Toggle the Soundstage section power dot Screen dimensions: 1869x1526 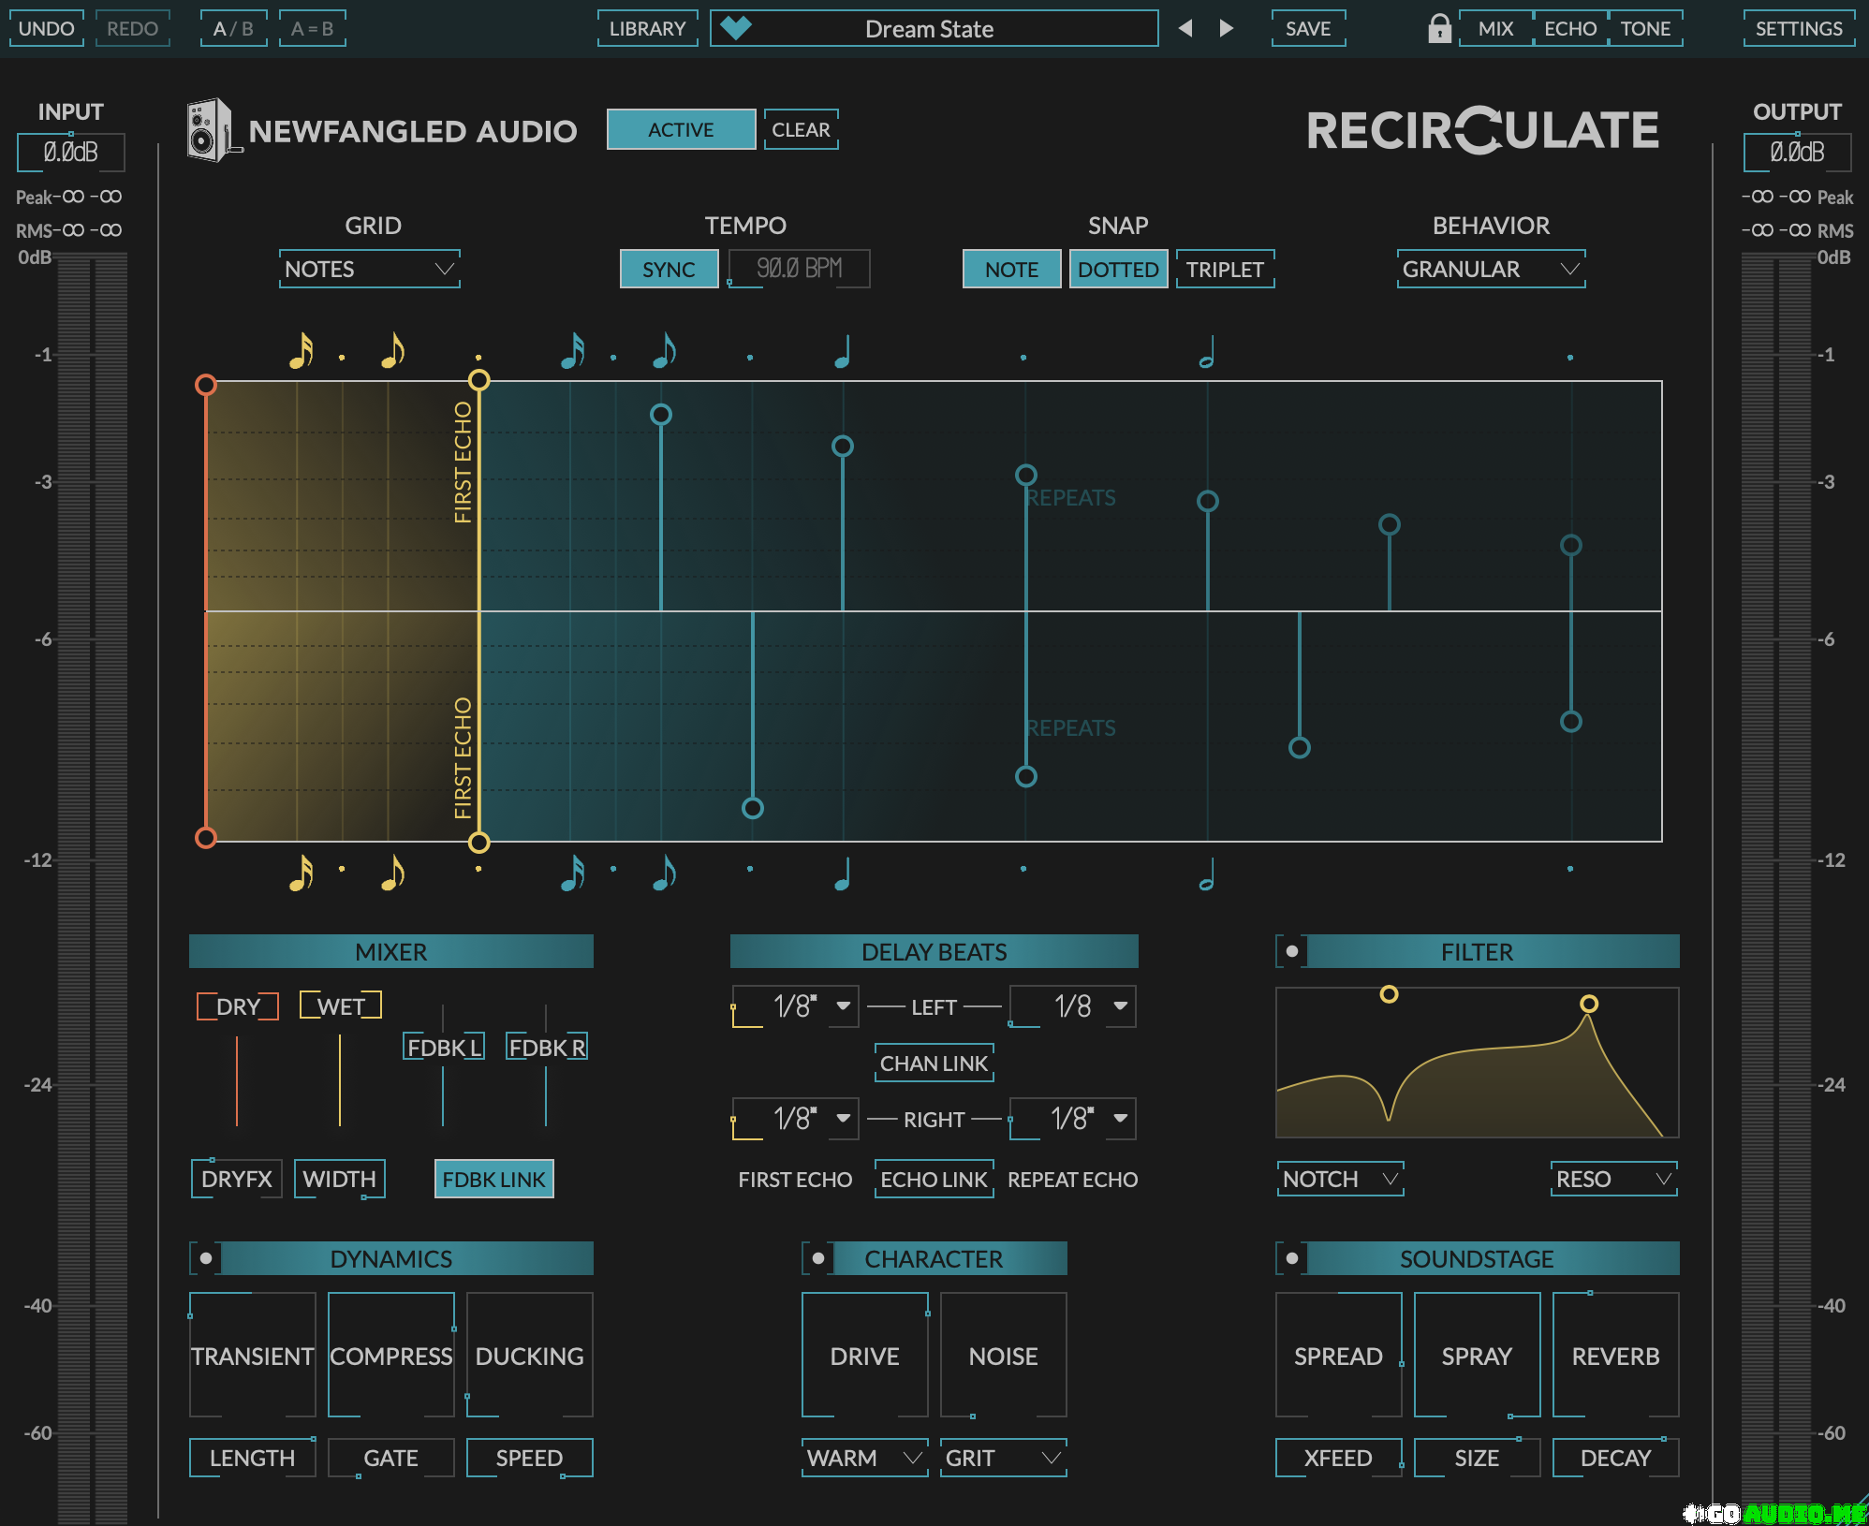click(1291, 1258)
